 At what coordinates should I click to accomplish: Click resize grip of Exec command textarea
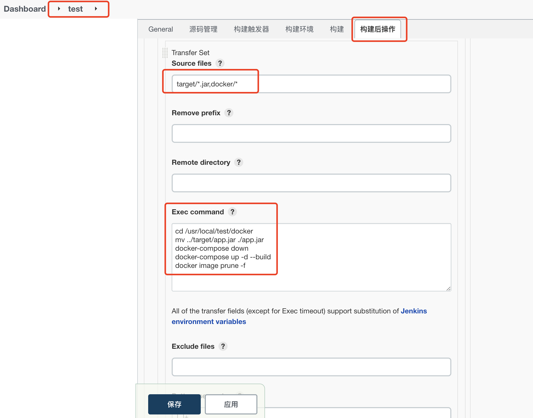448,289
